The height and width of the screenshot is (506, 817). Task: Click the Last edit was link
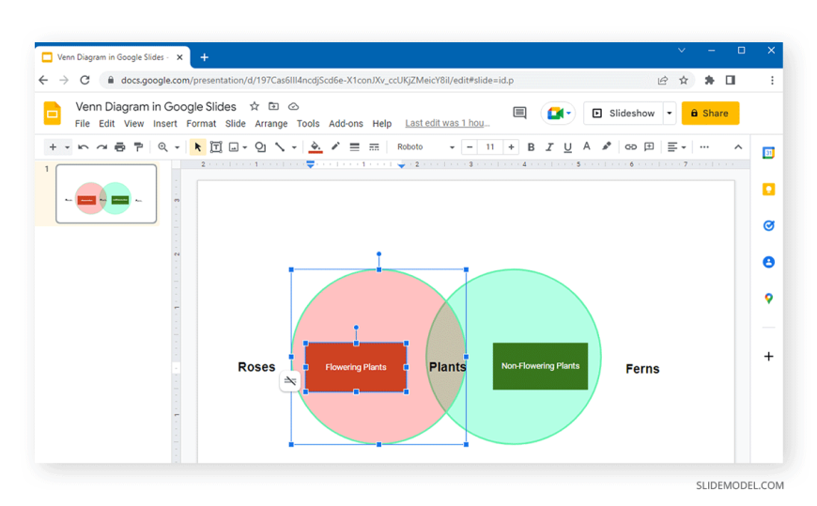pos(448,123)
